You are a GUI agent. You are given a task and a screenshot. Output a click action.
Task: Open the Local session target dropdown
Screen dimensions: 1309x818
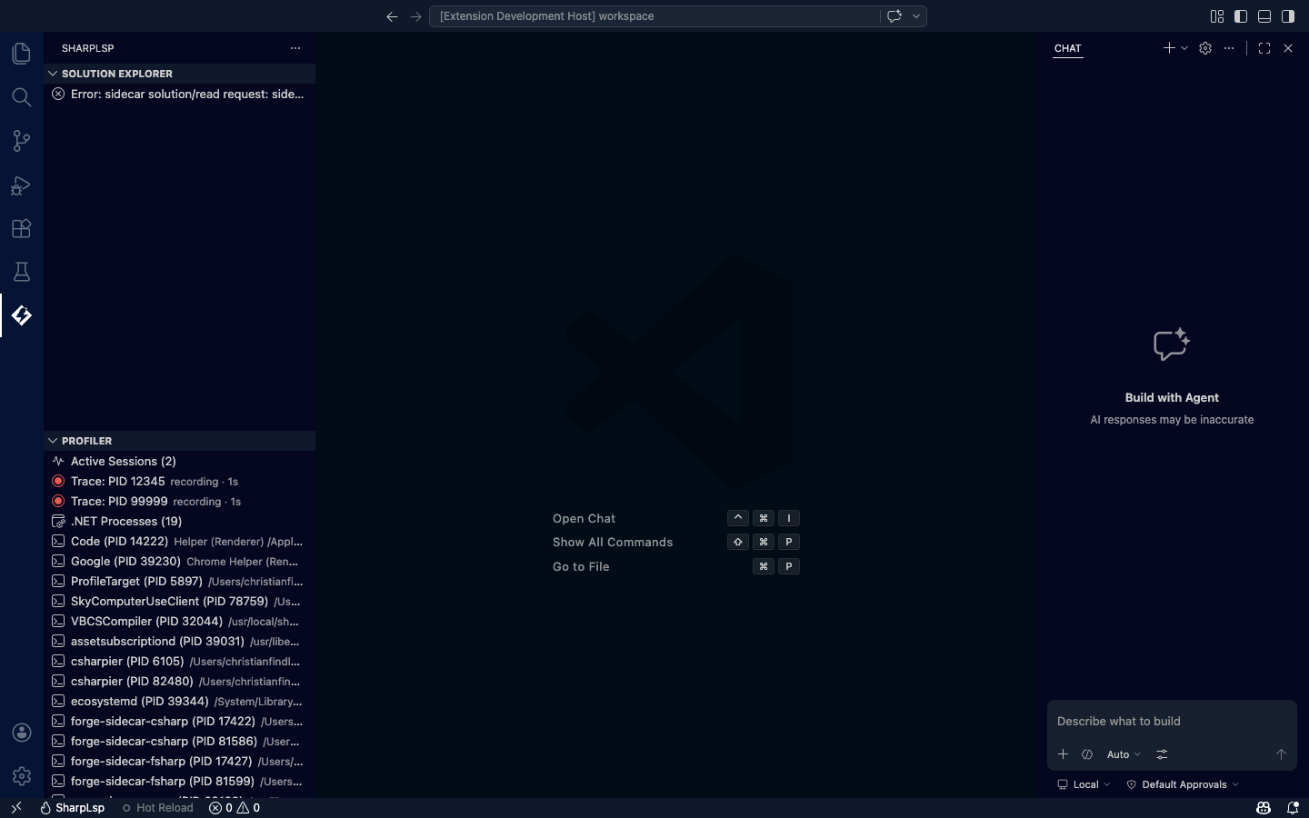point(1084,784)
